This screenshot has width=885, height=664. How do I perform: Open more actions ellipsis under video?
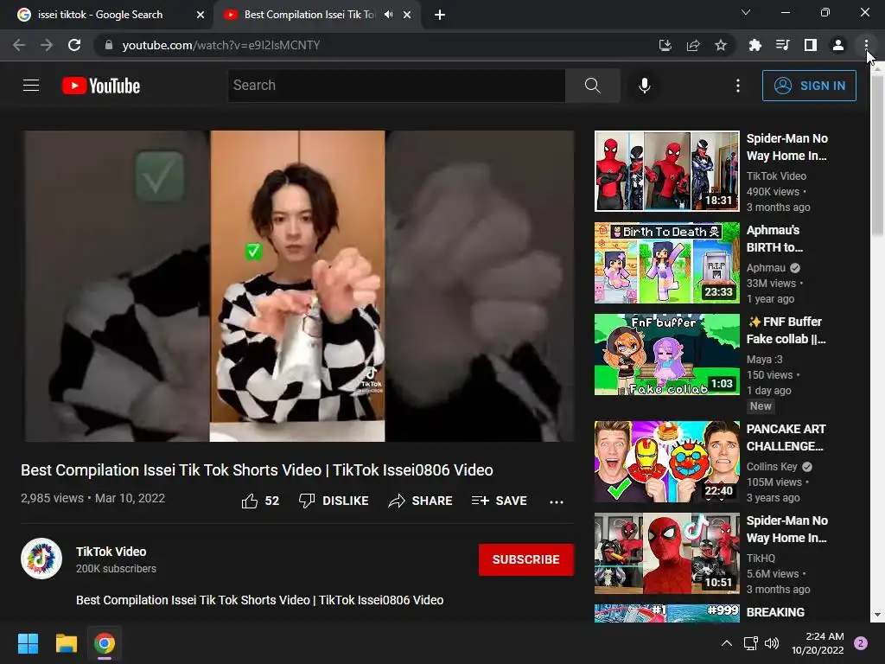557,501
